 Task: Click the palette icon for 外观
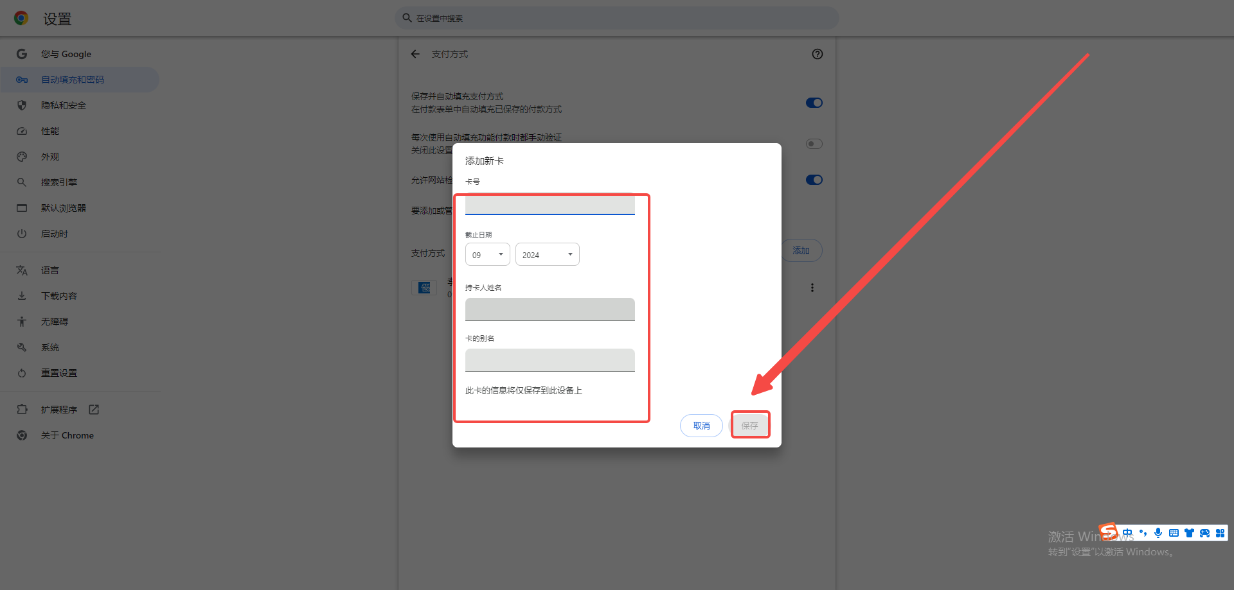22,157
